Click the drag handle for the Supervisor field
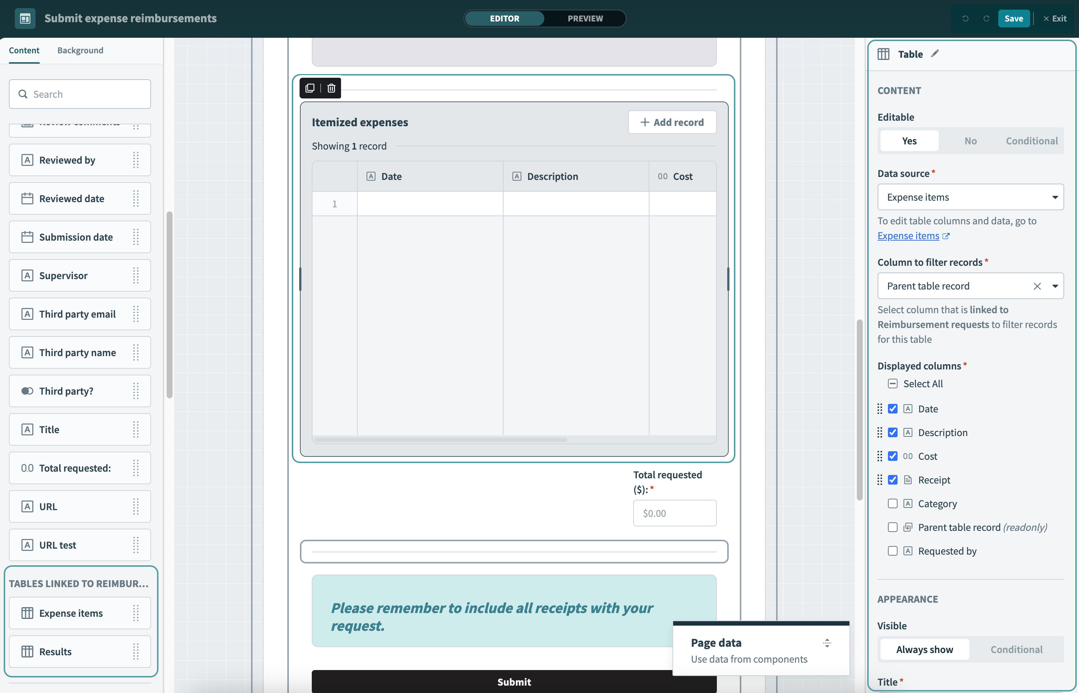Screen dimensions: 1079x693 tap(136, 275)
